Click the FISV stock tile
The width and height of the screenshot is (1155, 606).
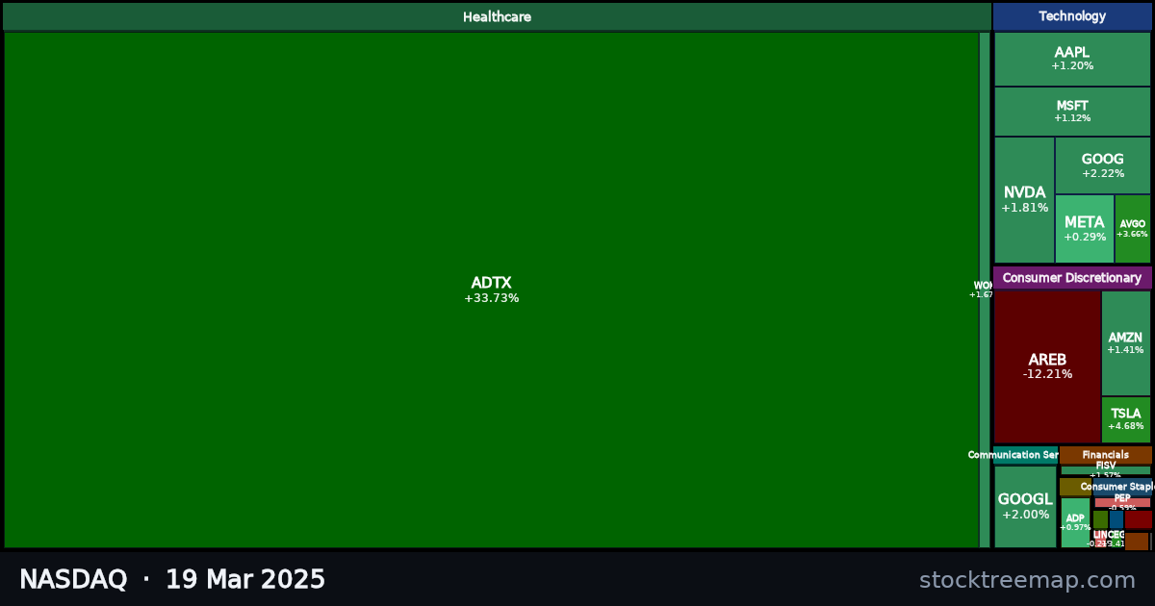click(x=1106, y=470)
